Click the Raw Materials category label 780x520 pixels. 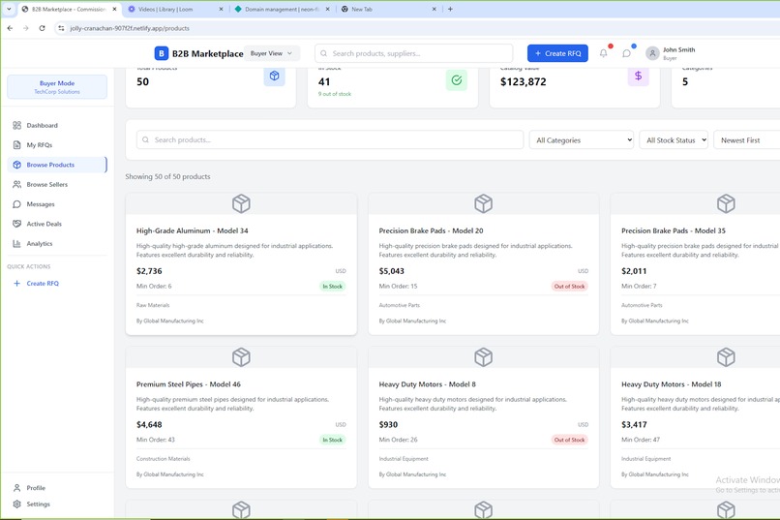click(153, 305)
